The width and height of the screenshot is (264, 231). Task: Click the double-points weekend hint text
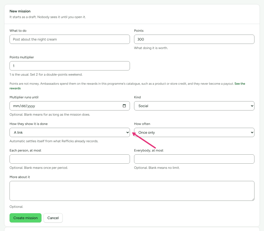(x=46, y=75)
